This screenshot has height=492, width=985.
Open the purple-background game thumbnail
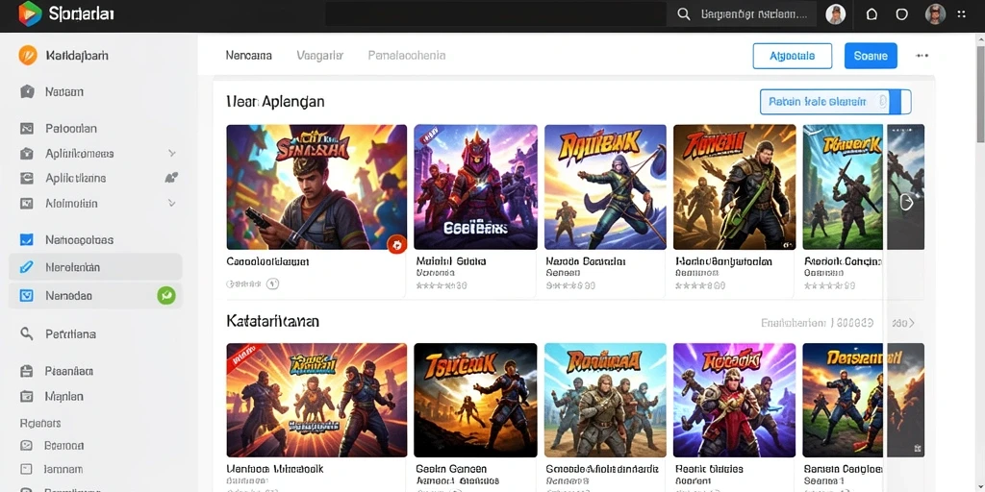pyautogui.click(x=734, y=400)
